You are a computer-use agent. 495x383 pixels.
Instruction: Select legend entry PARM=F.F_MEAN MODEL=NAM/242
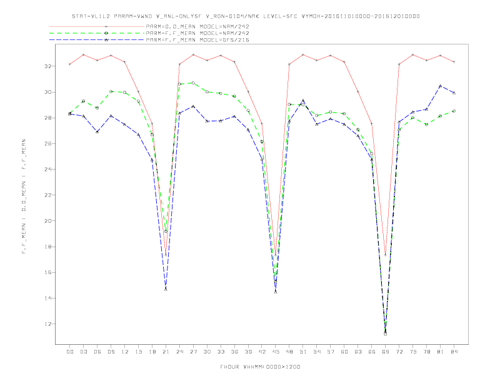[197, 33]
